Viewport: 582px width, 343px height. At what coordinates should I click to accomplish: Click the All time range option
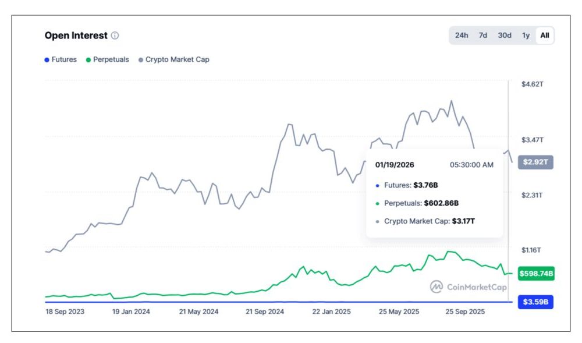click(545, 35)
